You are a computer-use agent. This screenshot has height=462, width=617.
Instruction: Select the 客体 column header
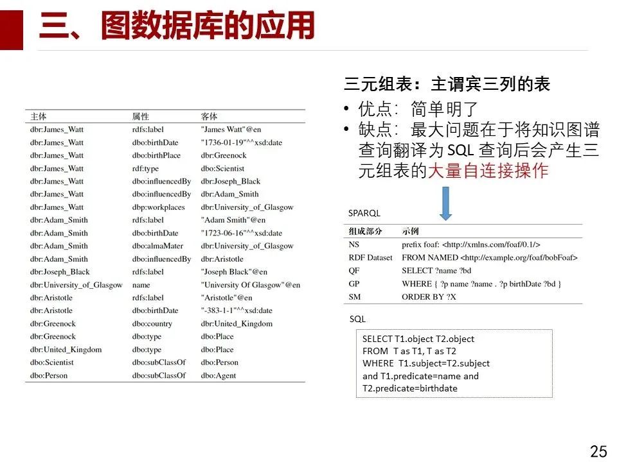click(x=208, y=117)
